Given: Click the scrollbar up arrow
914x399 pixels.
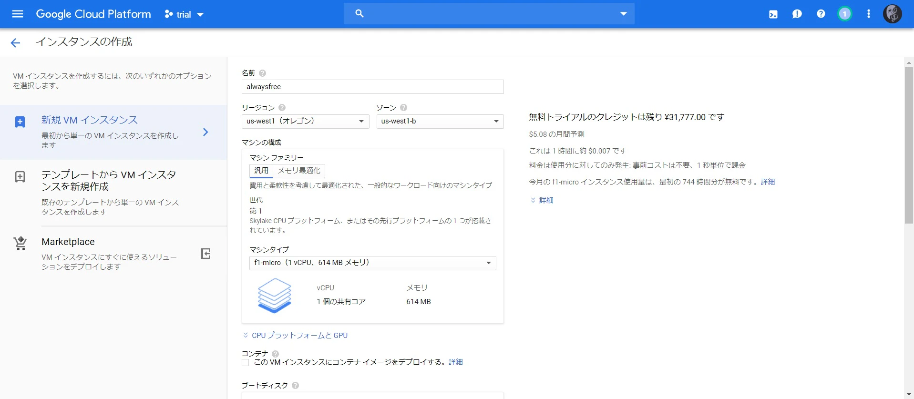Looking at the screenshot, I should 909,62.
